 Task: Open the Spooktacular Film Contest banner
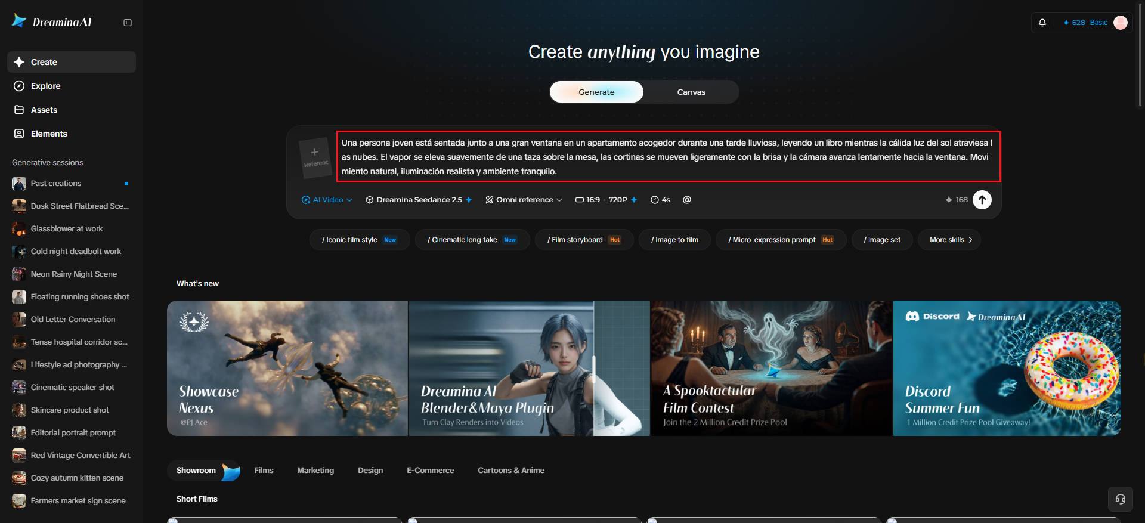coord(771,368)
